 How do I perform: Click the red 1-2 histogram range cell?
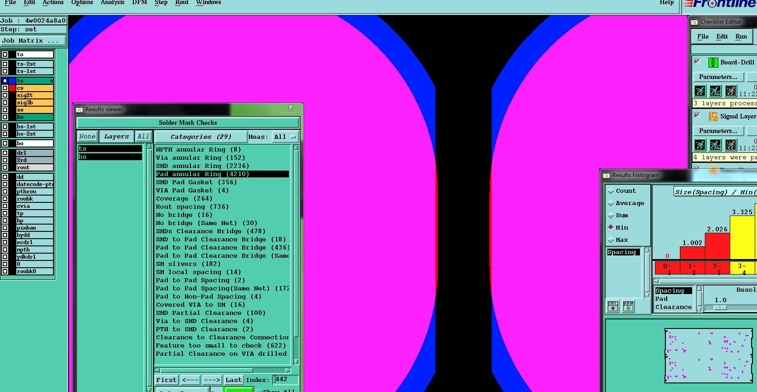pyautogui.click(x=692, y=268)
